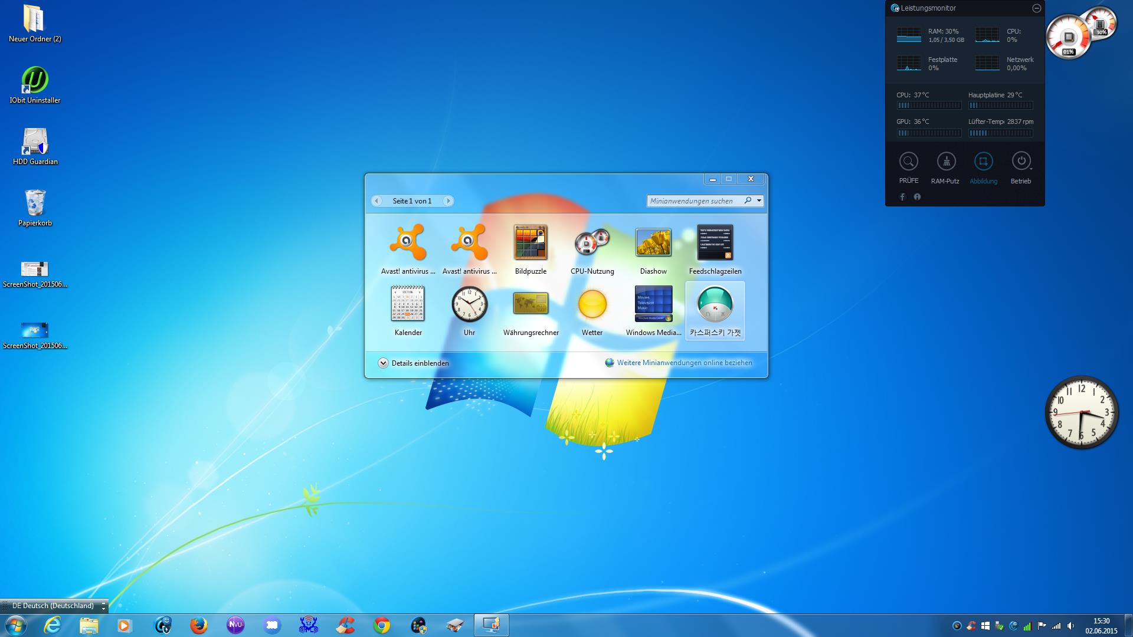Select the Windows Media Center gadget
The width and height of the screenshot is (1133, 637).
[x=653, y=310]
